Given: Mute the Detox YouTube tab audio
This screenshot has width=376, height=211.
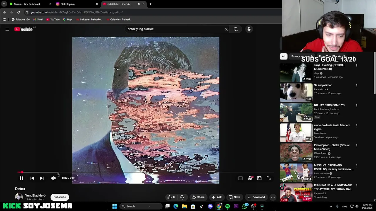Looking at the screenshot, I should (x=139, y=4).
